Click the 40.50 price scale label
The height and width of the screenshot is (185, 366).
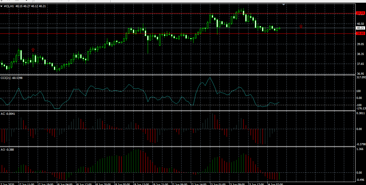(x=360, y=24)
